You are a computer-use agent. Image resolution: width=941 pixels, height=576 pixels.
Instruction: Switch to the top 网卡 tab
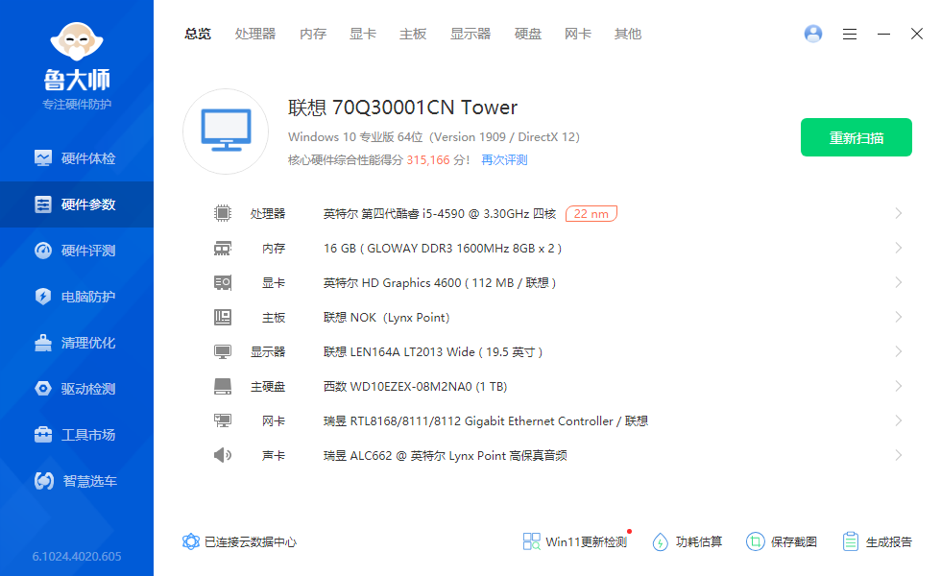(x=578, y=35)
